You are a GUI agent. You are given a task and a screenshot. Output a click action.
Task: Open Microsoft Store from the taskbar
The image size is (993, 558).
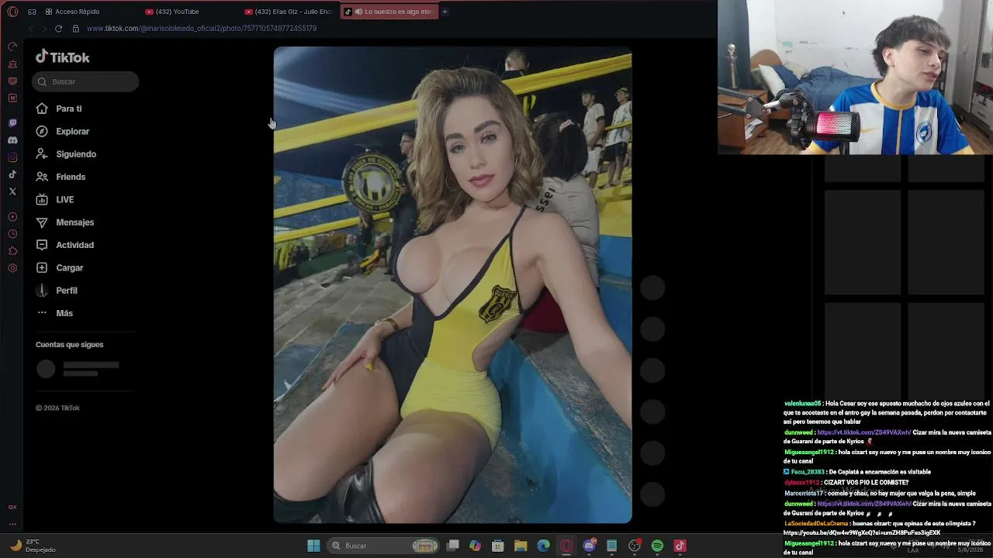498,546
